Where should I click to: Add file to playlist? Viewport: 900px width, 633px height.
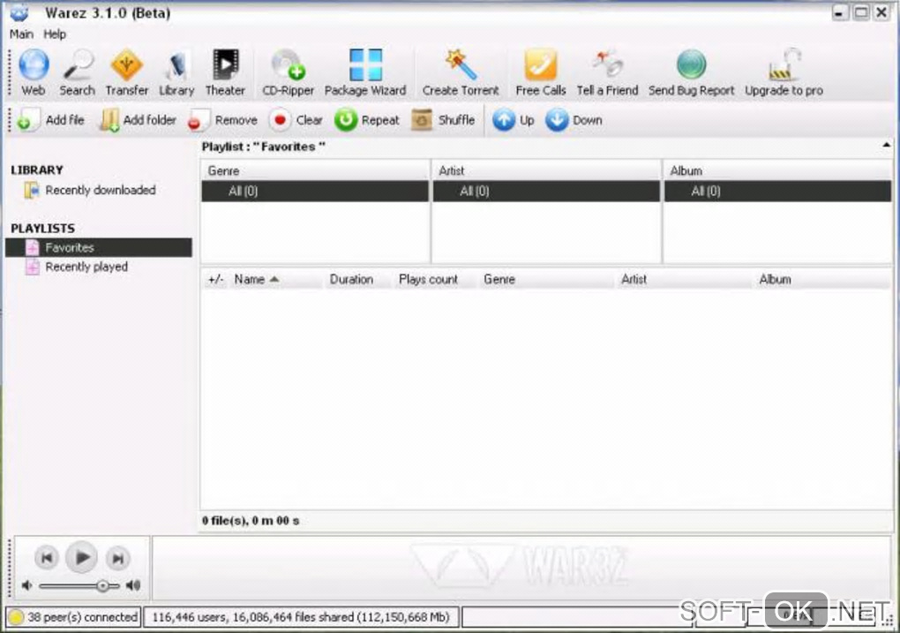click(50, 120)
